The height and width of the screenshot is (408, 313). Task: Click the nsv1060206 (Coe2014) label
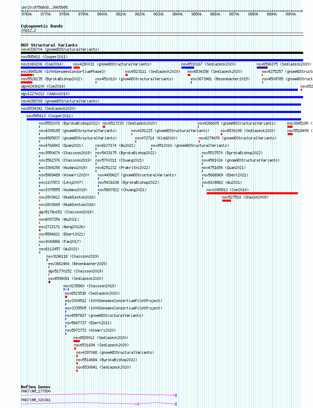coord(42,64)
